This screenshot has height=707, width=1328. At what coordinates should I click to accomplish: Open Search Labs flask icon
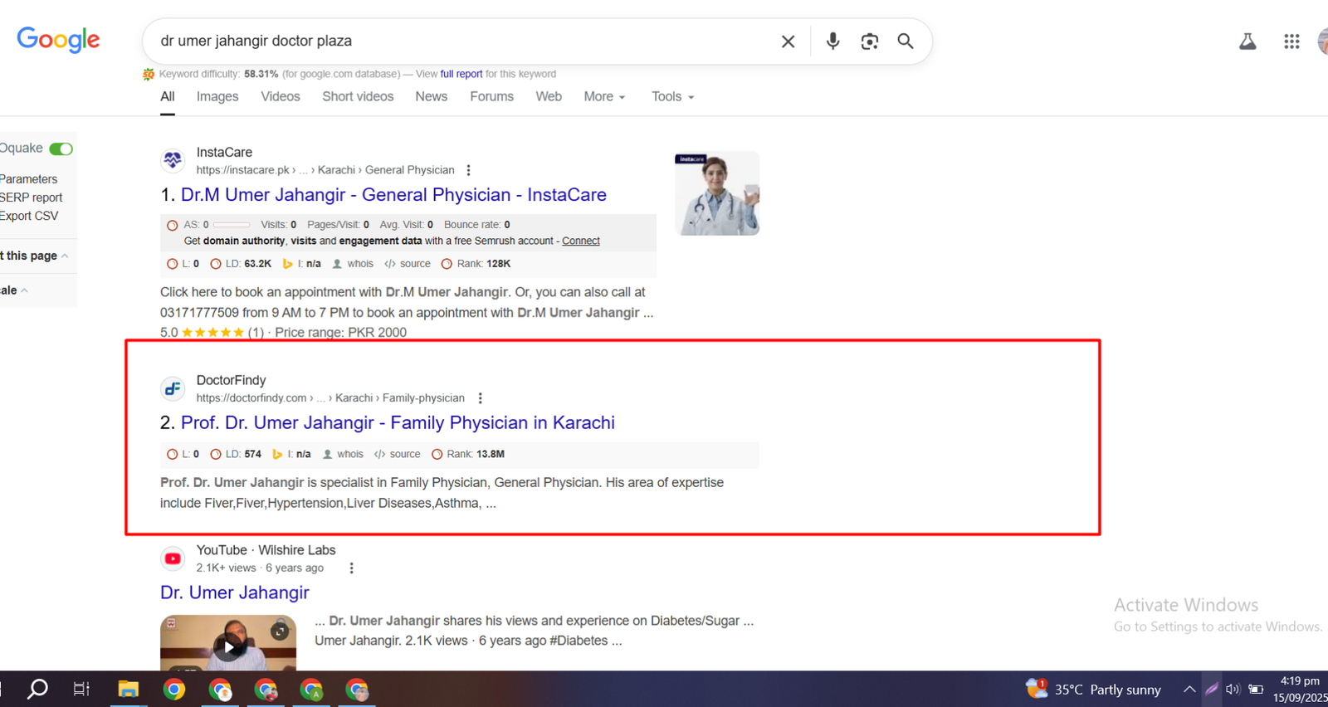click(1247, 41)
